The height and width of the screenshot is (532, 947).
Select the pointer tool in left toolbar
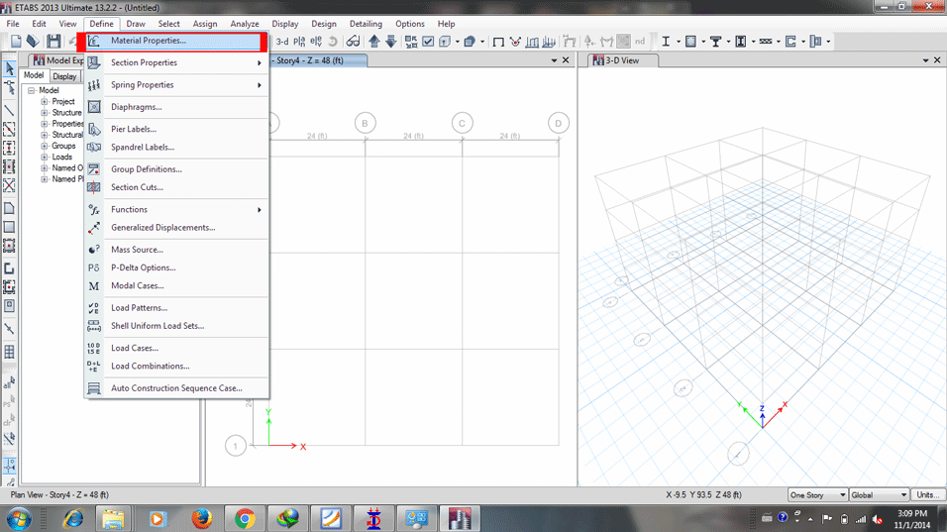9,68
